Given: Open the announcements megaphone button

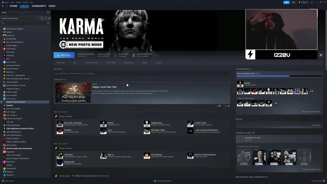Looking at the screenshot, I should tap(286, 2).
